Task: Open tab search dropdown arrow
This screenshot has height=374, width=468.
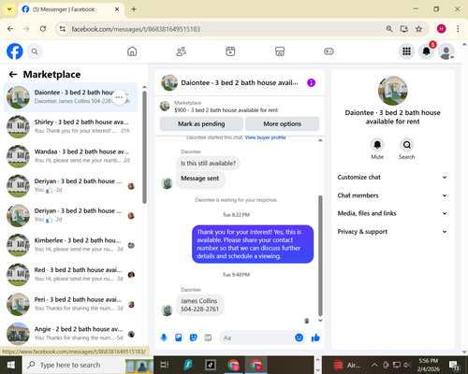Action: tap(9, 9)
